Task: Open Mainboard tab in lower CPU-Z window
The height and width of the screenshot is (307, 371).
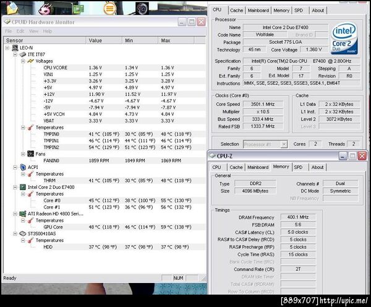Action: pos(258,167)
